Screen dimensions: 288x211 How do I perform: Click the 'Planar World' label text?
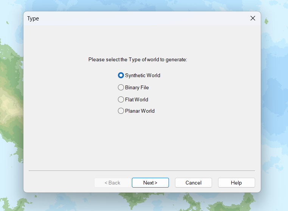pos(140,111)
